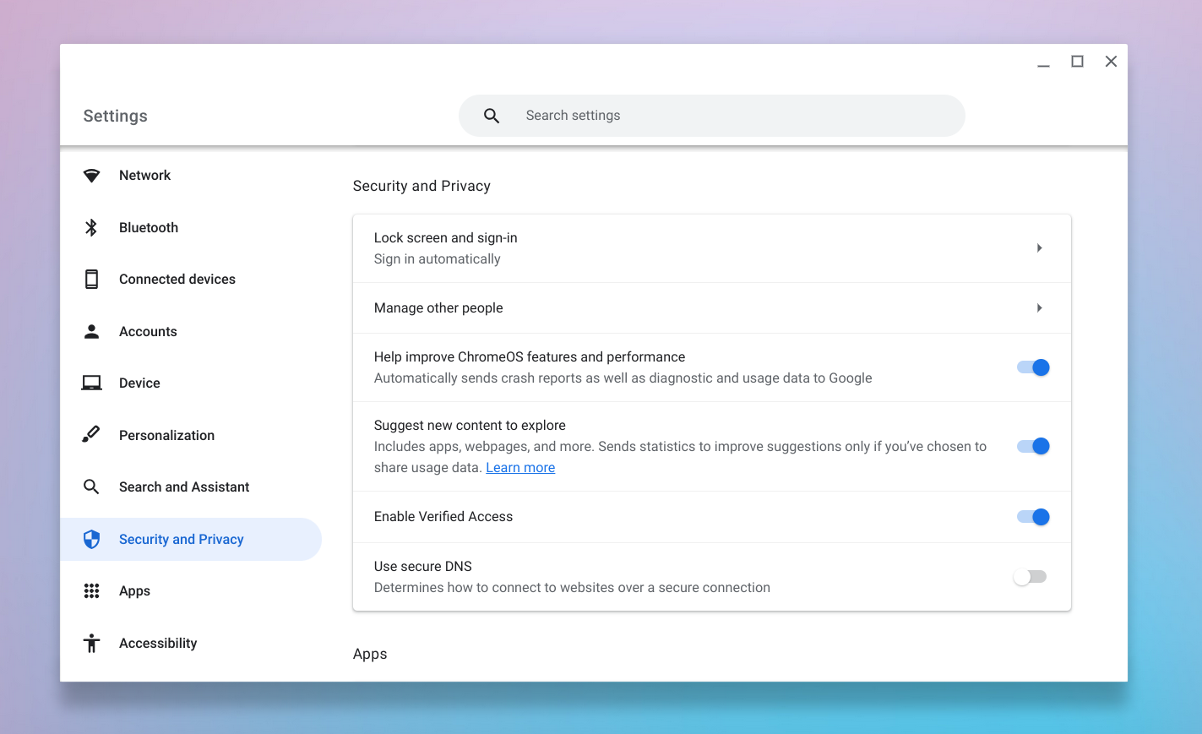
Task: Click the Accounts person icon
Action: coord(91,331)
